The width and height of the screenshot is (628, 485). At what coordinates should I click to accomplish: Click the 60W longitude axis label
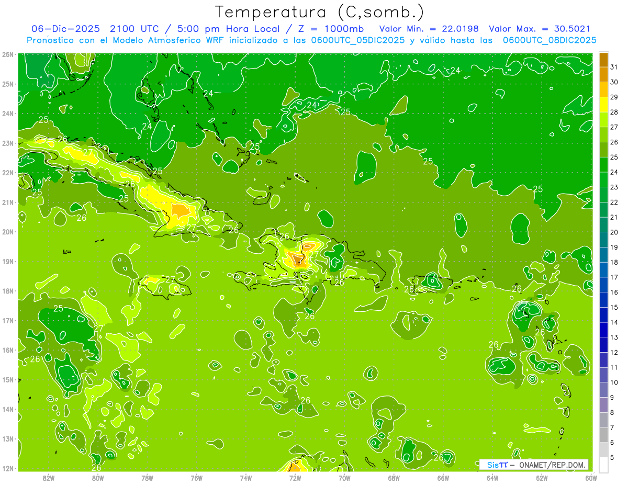tap(591, 477)
